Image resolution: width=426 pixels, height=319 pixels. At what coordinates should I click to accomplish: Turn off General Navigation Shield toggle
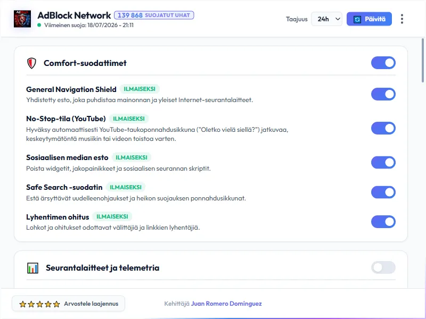tap(383, 94)
